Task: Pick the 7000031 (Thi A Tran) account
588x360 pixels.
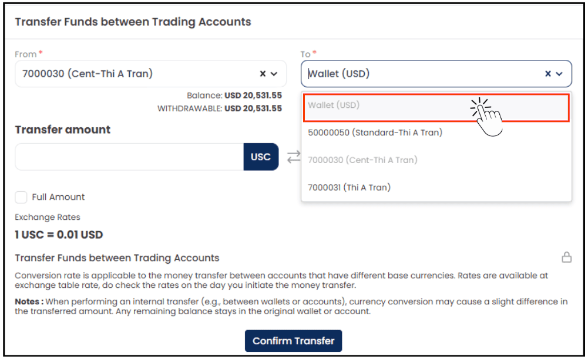Action: coord(436,188)
